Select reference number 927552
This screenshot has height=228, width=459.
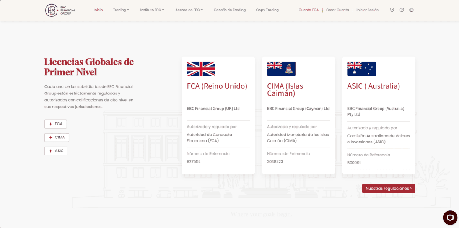coord(194,161)
